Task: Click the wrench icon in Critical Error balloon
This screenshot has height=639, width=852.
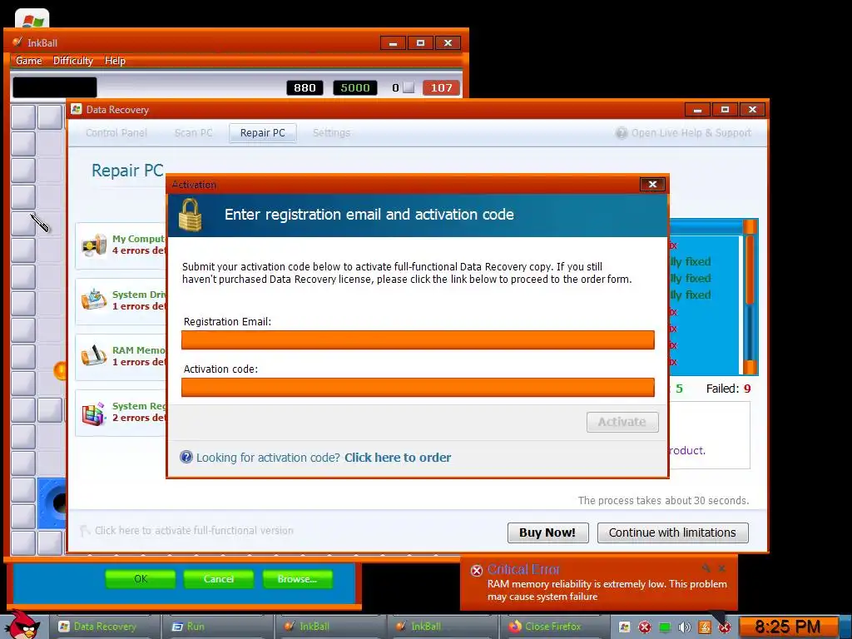Action: click(x=706, y=568)
